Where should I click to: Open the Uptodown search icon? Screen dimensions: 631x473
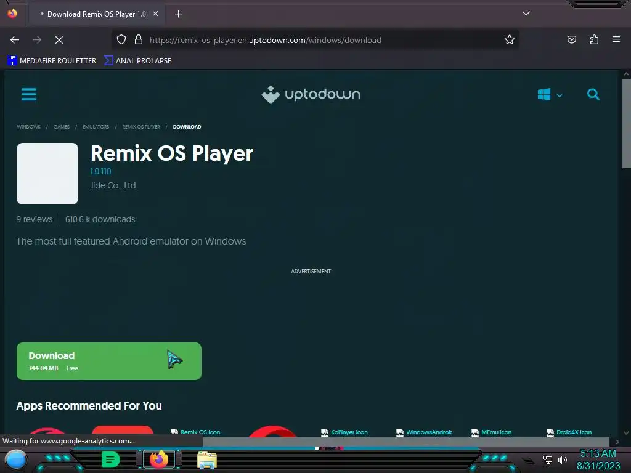tap(593, 94)
